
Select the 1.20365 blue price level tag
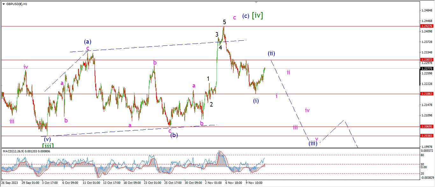426,136
